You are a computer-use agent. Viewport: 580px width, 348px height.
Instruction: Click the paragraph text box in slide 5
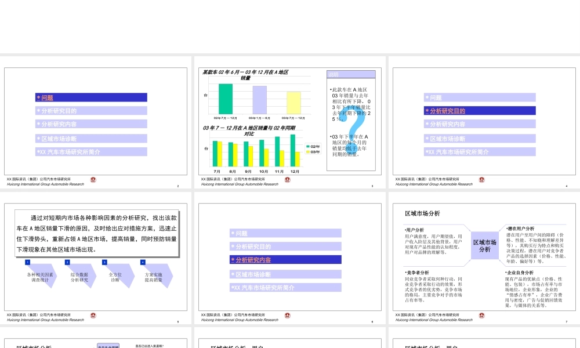tap(97, 233)
